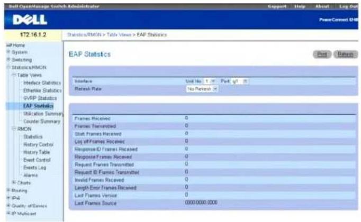Screen dimensions: 361x222
Task: Click Last Frames Version label
Action: 96,196
